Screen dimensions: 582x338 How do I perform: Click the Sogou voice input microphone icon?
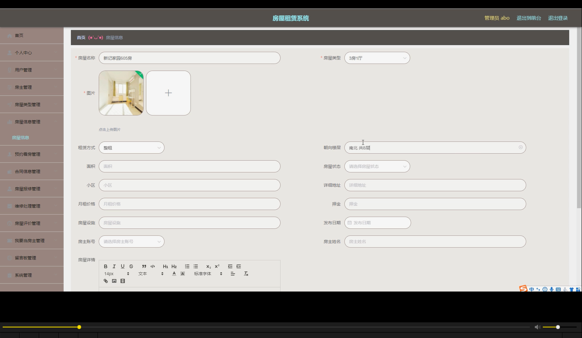[x=552, y=289]
